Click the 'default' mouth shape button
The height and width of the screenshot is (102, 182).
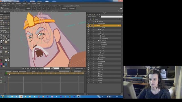pos(28,8)
